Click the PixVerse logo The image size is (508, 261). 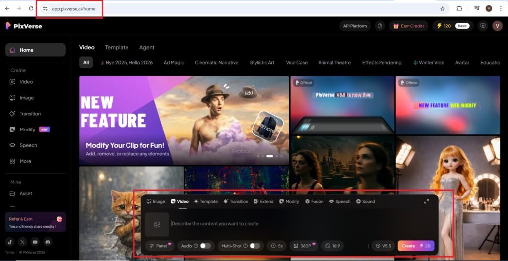(24, 26)
